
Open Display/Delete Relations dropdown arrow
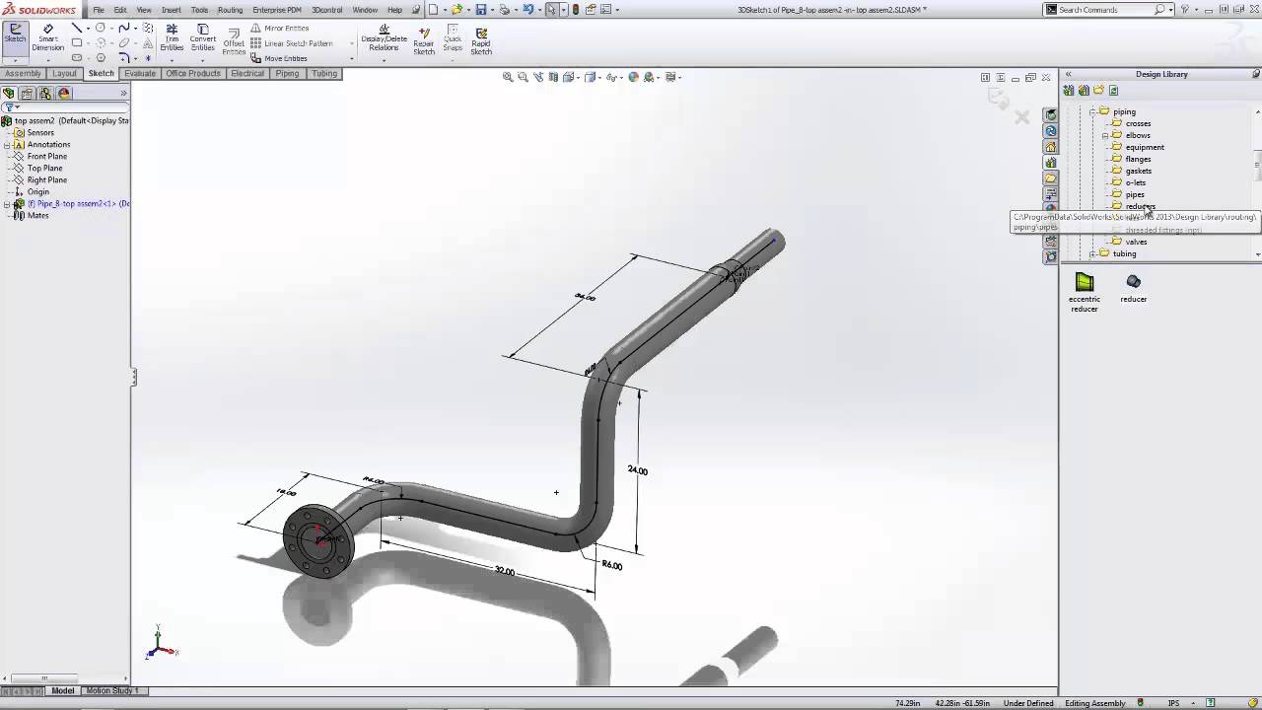(384, 59)
